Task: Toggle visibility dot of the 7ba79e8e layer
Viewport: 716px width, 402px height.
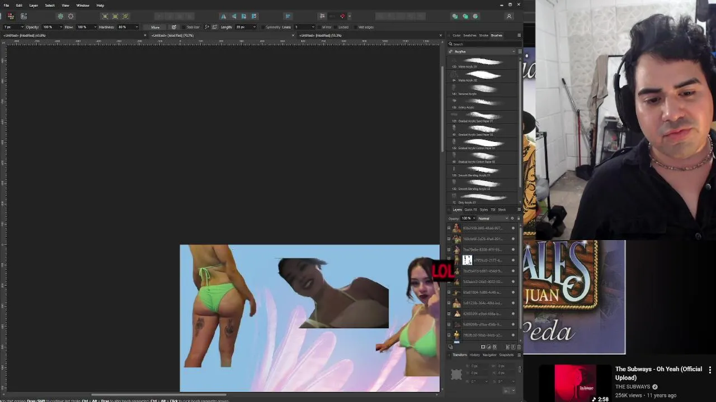Action: [x=513, y=250]
